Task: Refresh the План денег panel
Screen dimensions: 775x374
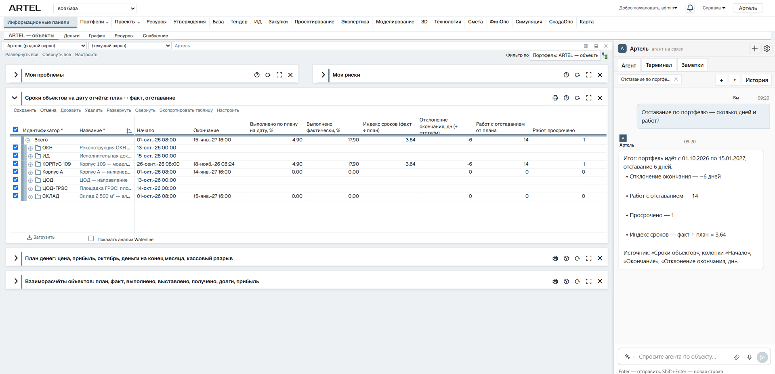Action: 578,258
